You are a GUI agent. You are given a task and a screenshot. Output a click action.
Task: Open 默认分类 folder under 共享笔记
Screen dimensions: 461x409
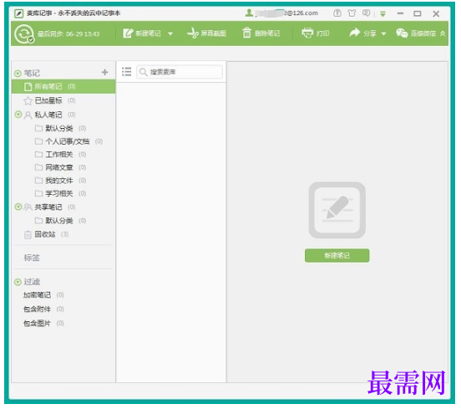(59, 221)
